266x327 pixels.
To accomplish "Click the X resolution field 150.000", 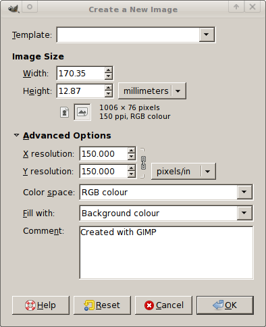I will coord(103,154).
